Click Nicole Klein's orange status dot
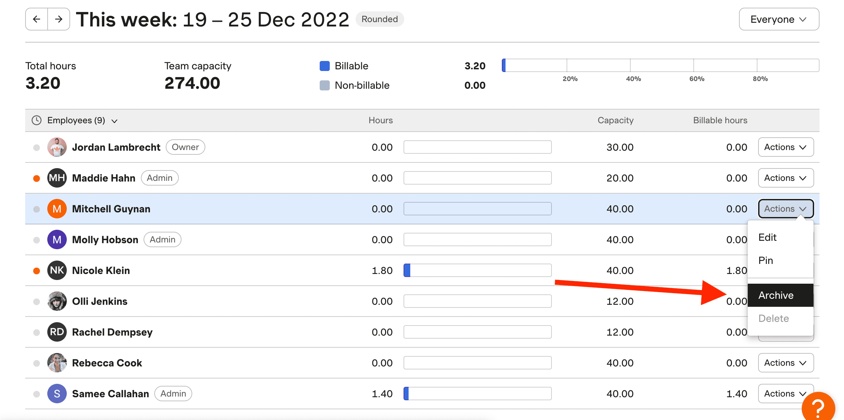 pos(37,271)
